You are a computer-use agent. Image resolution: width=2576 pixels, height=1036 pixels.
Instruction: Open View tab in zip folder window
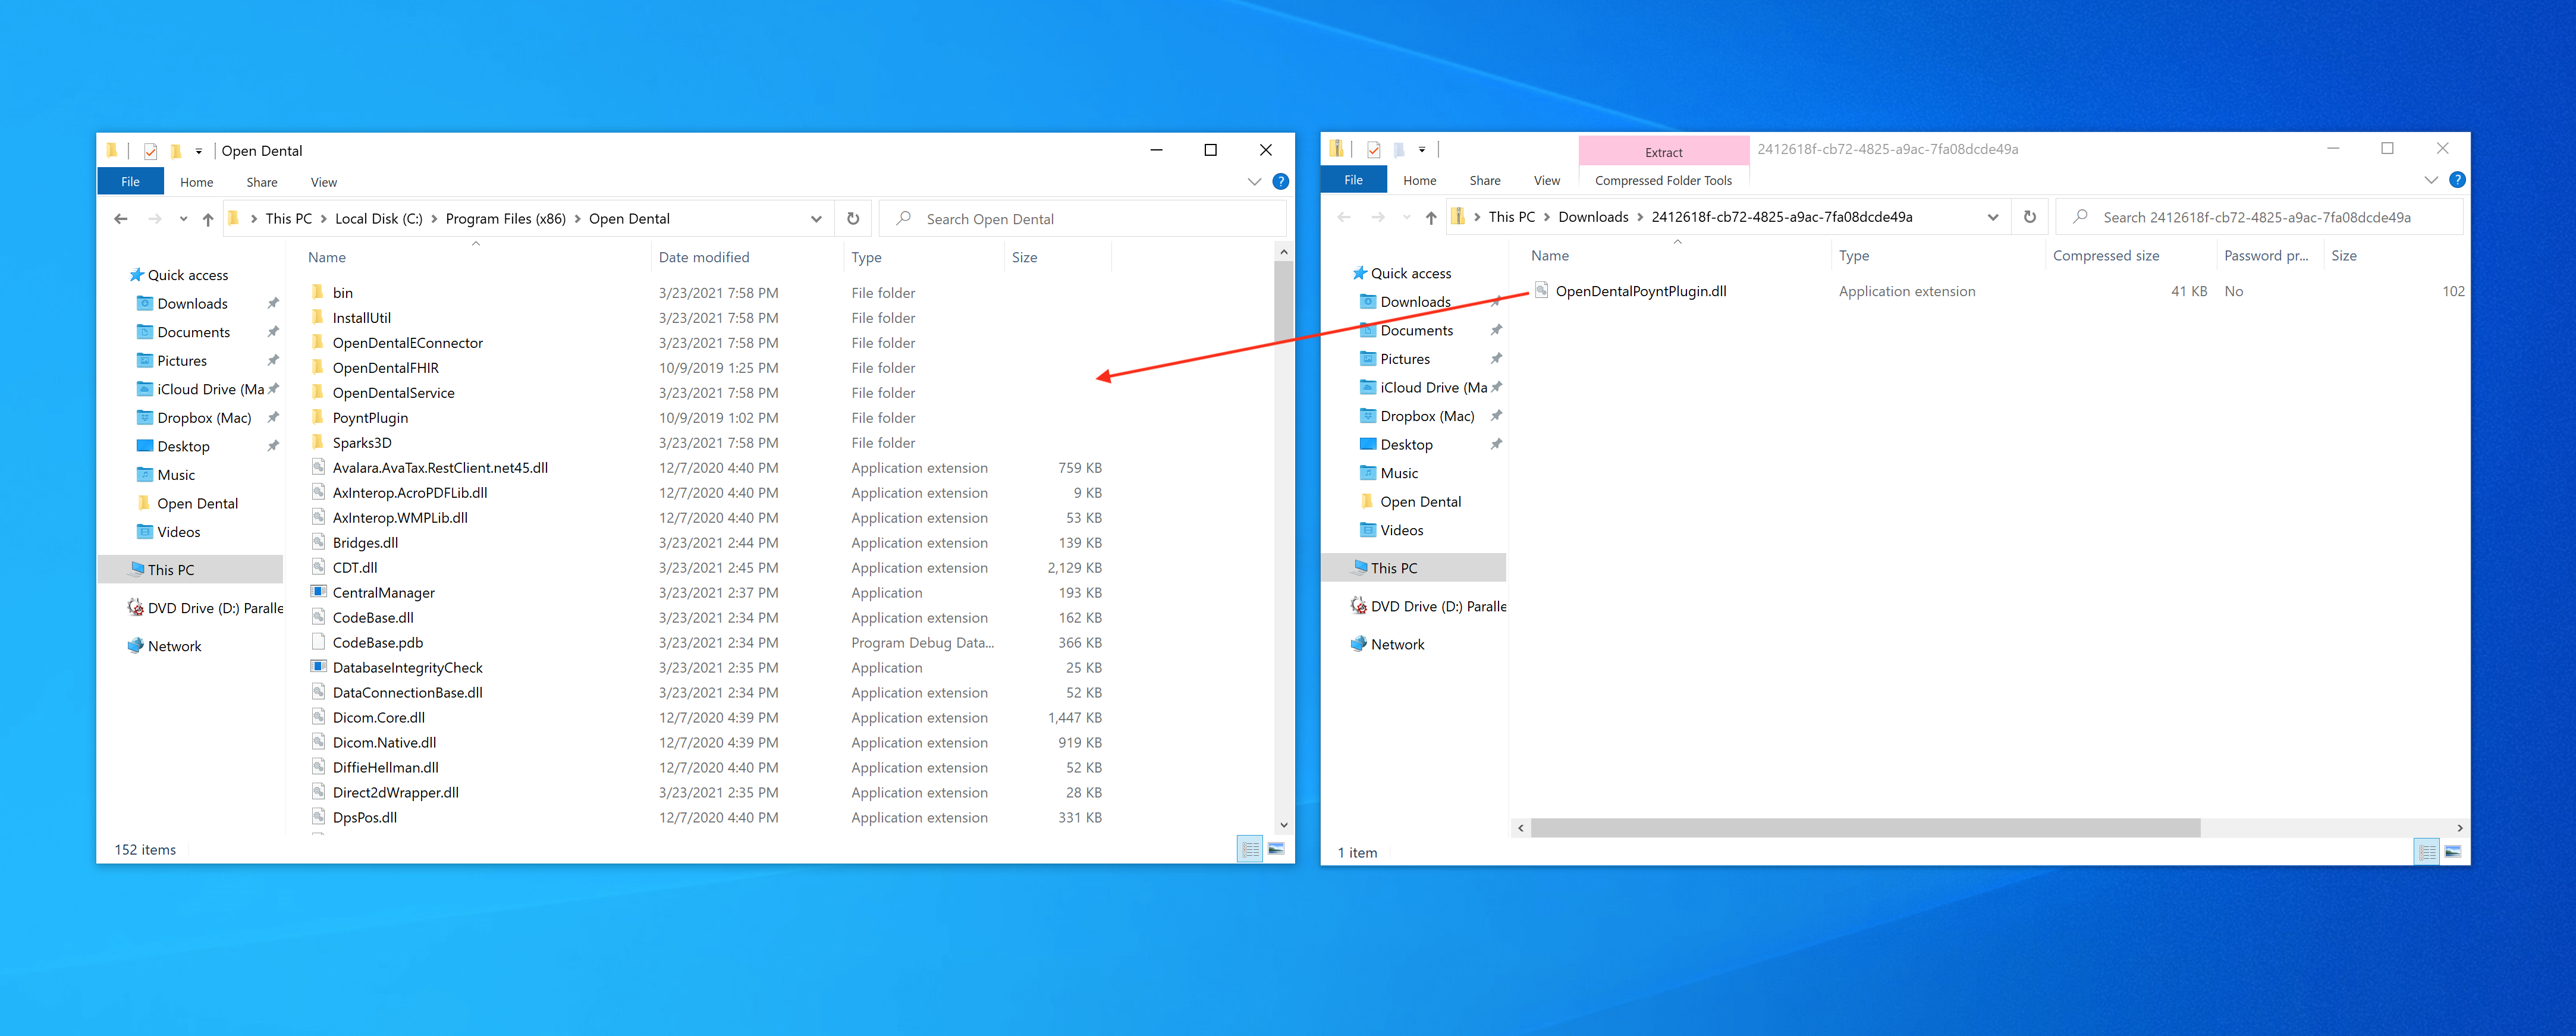(x=1546, y=180)
